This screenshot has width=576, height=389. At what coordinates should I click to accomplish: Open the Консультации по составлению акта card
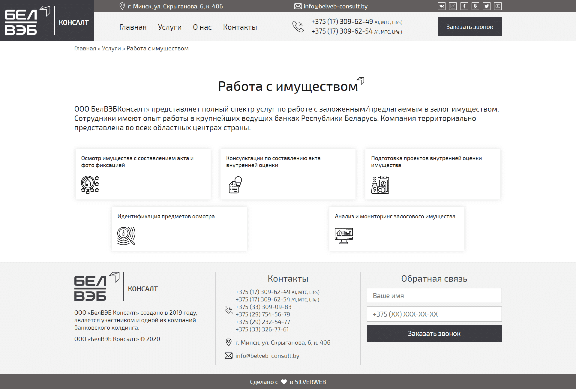288,174
